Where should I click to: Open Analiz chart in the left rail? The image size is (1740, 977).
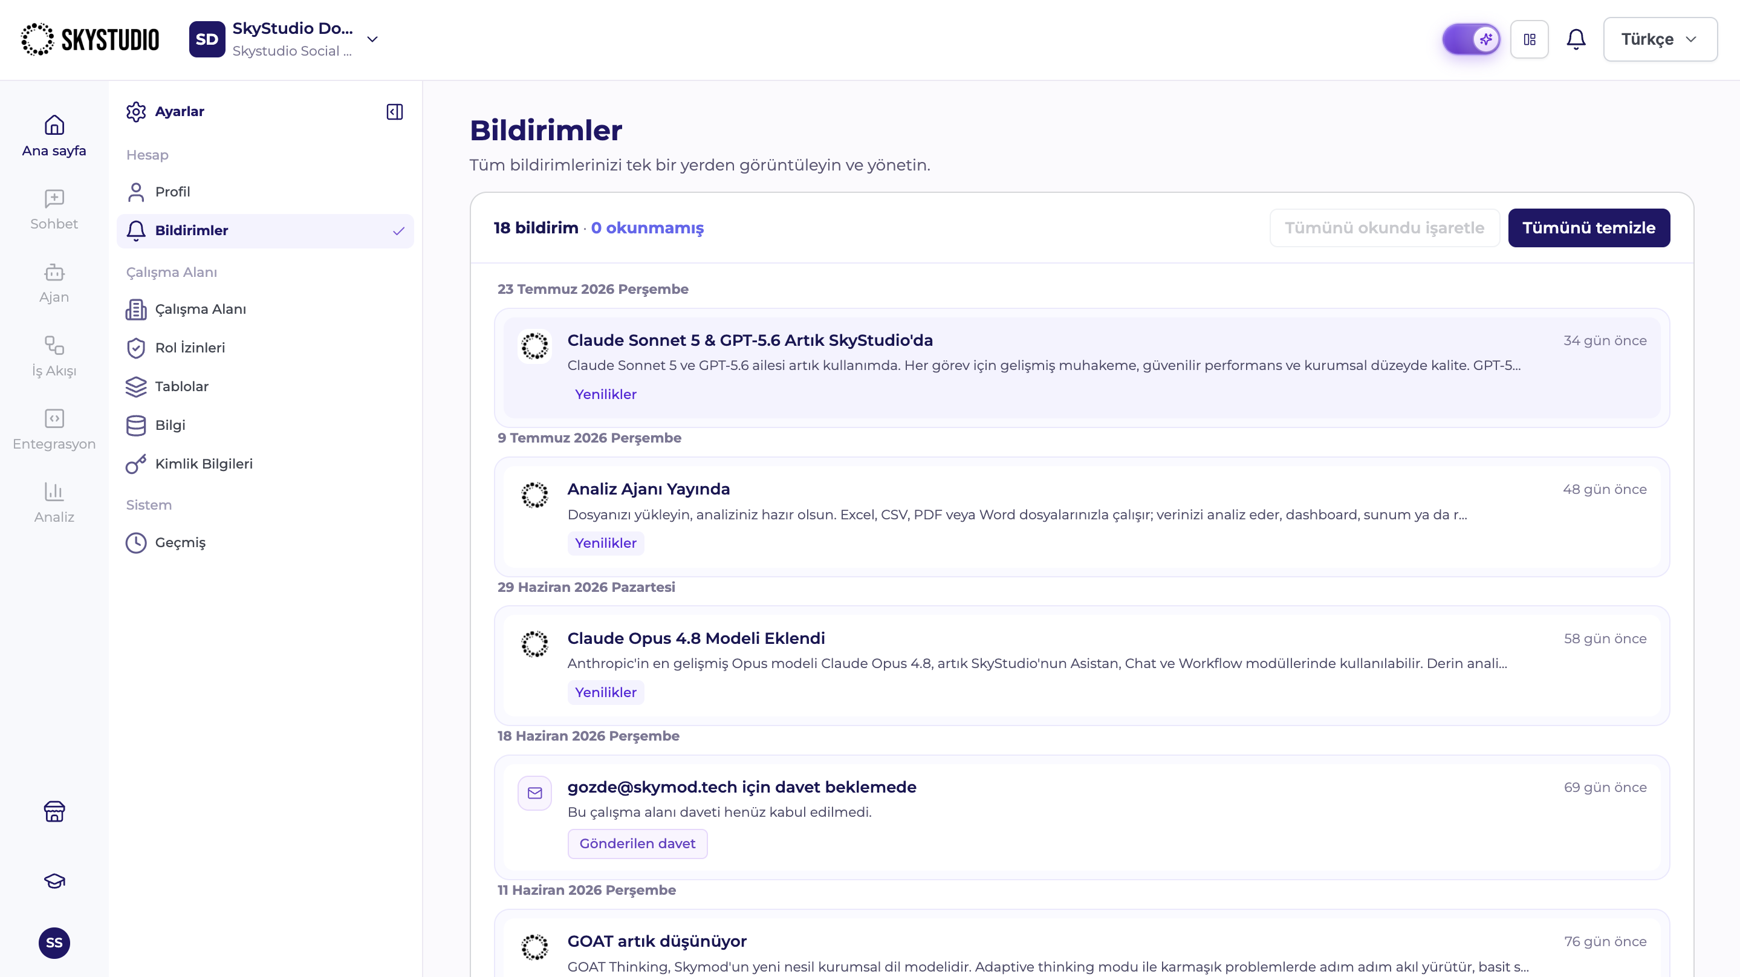click(54, 502)
